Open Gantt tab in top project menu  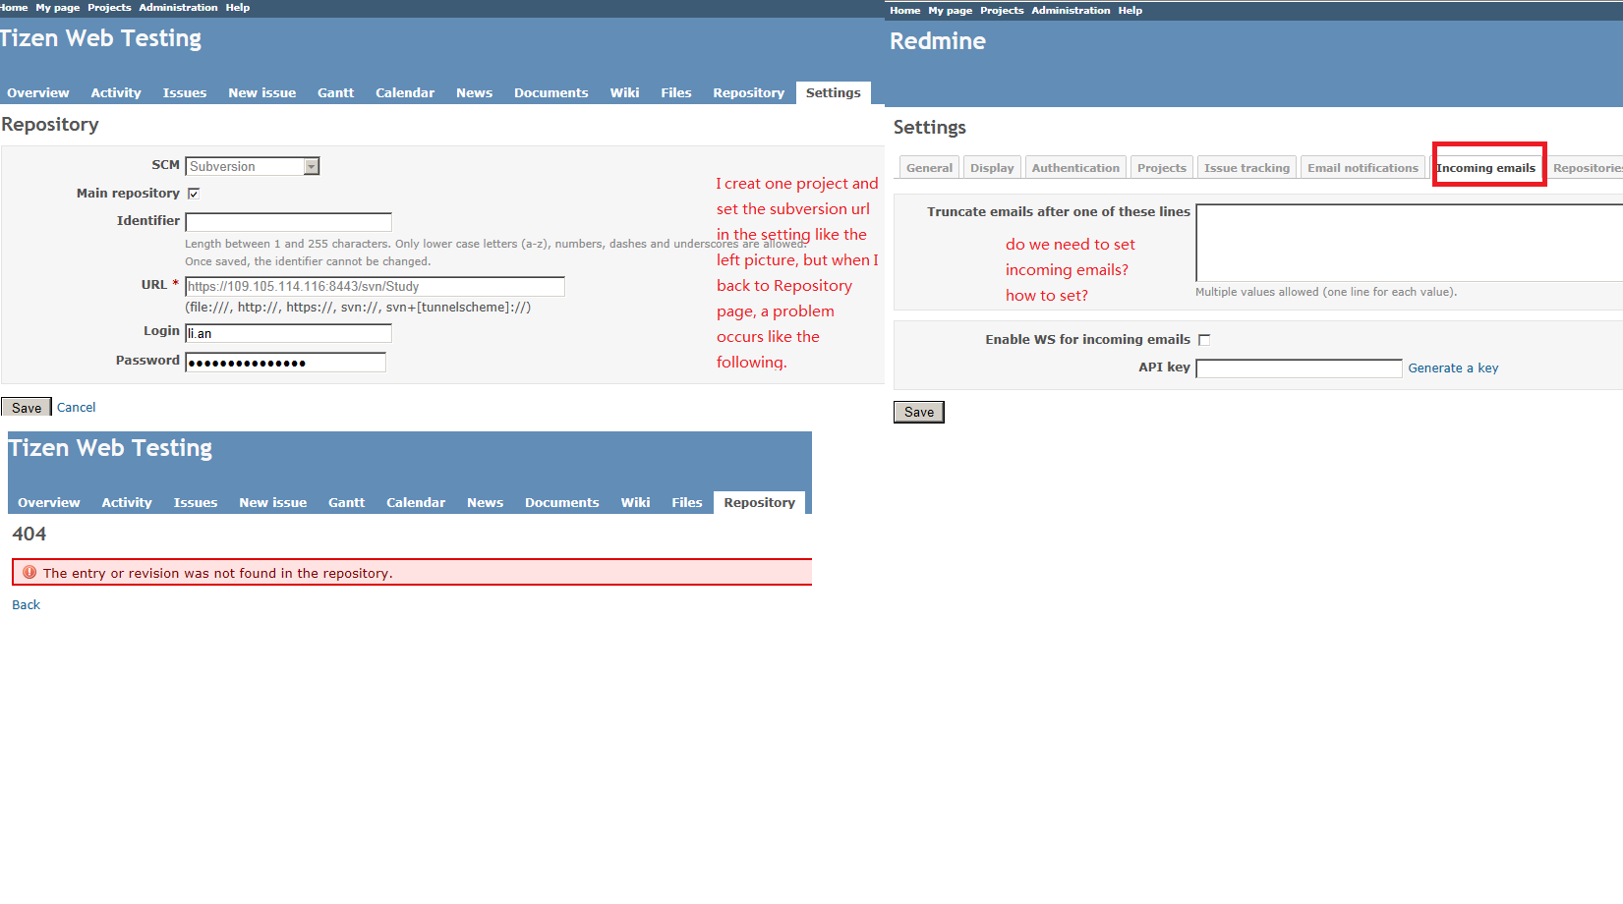335,92
